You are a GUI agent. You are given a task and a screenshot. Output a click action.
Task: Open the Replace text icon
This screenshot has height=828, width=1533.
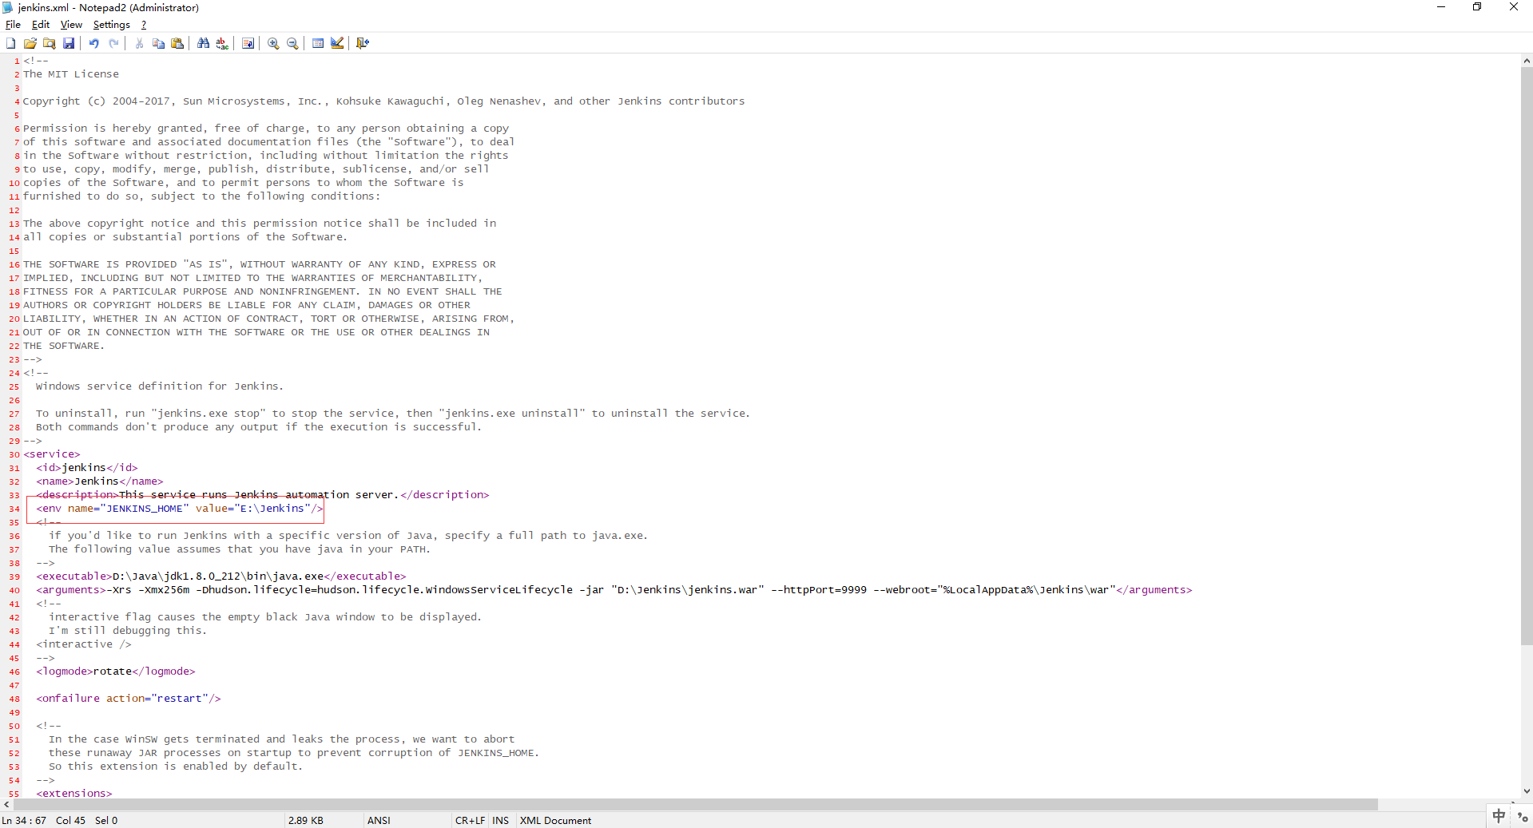222,43
